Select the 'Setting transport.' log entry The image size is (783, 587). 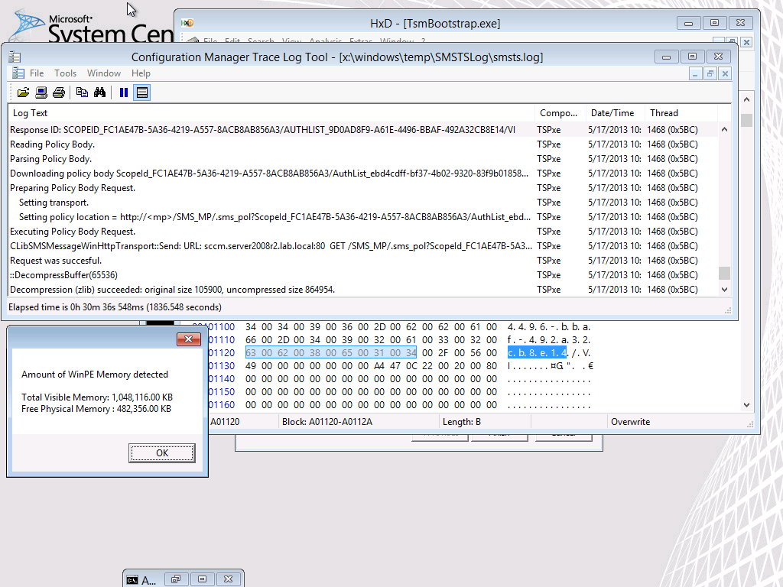tap(363, 202)
